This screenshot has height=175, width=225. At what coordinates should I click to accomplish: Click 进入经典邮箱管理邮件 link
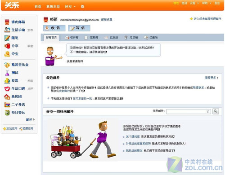point(207,19)
